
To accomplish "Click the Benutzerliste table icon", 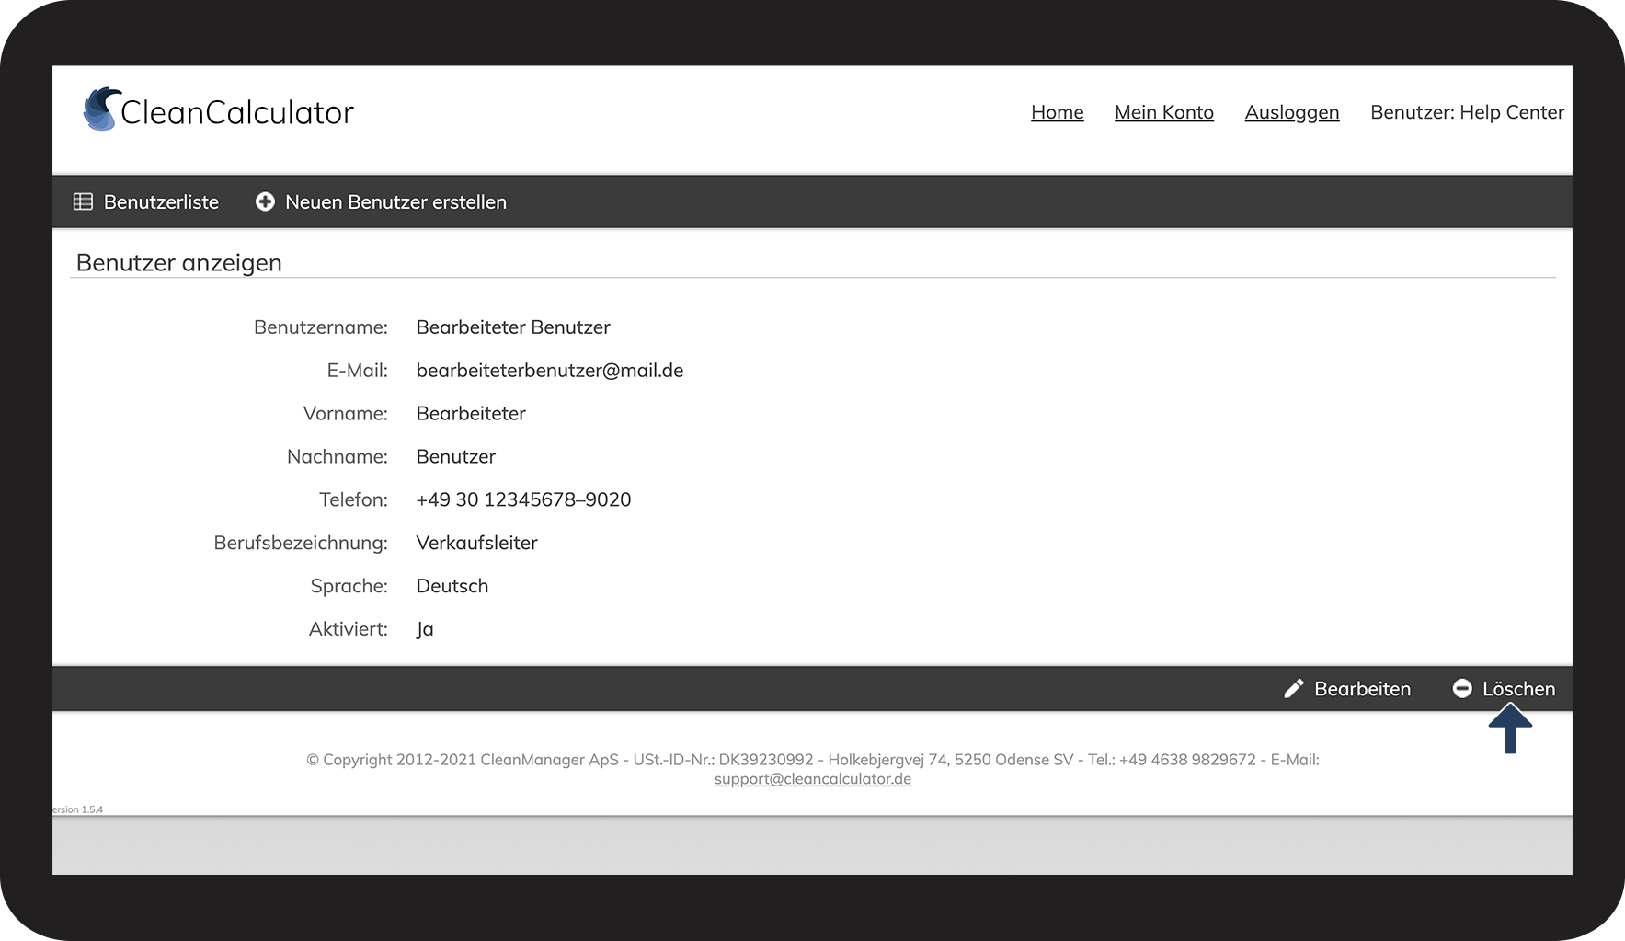I will pos(83,201).
